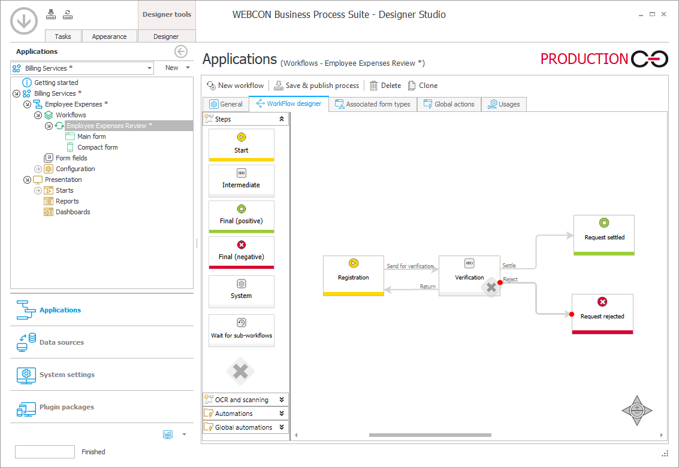Click the Send for verification path label
Viewport: 679px width, 468px height.
click(410, 266)
